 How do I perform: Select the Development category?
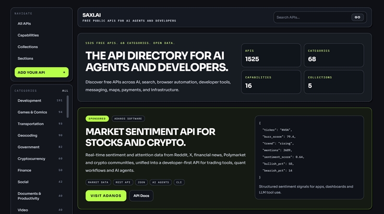coord(30,101)
